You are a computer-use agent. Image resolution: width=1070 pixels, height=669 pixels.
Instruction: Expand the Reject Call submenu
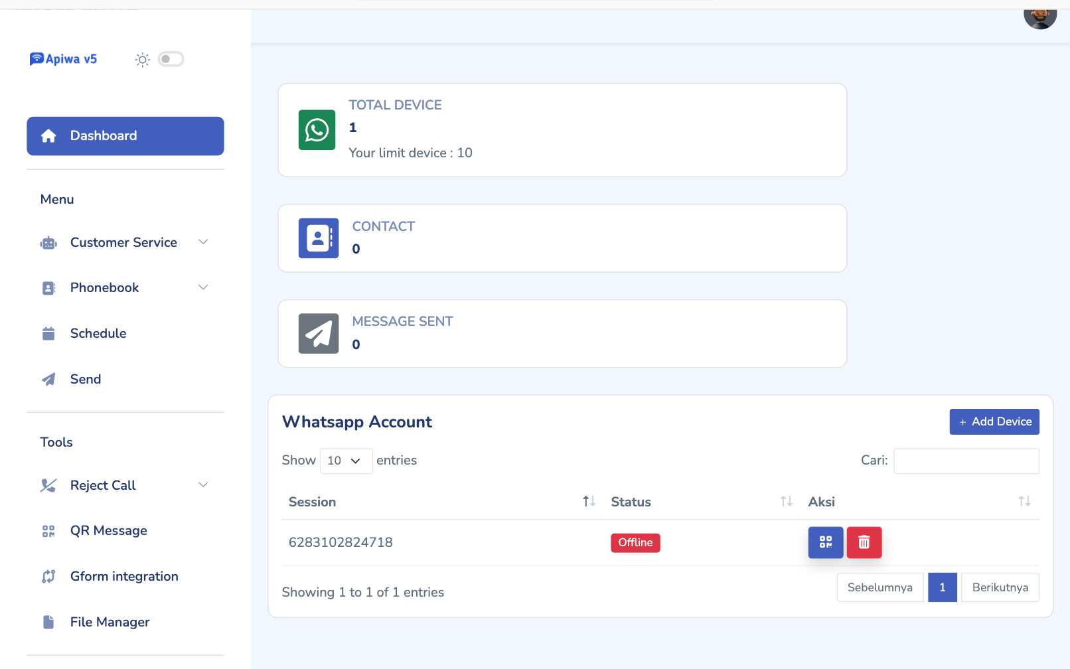coord(124,485)
